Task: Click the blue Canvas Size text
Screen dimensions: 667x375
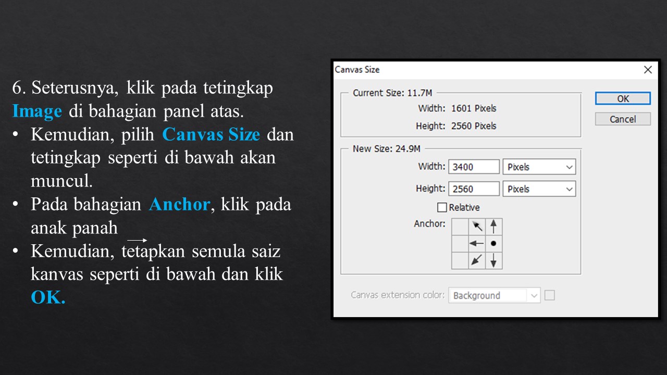Action: coord(211,134)
